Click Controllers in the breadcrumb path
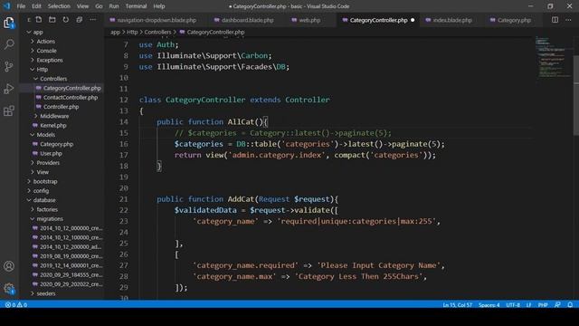The height and width of the screenshot is (326, 579). point(157,33)
